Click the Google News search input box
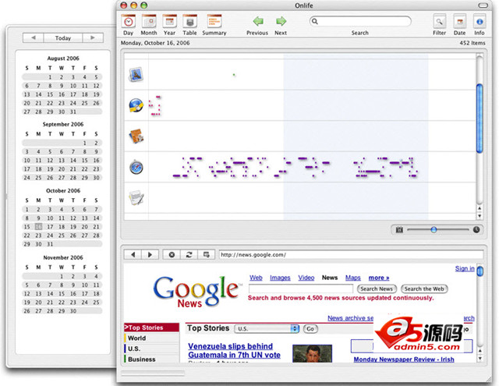The width and height of the screenshot is (499, 386). [301, 289]
